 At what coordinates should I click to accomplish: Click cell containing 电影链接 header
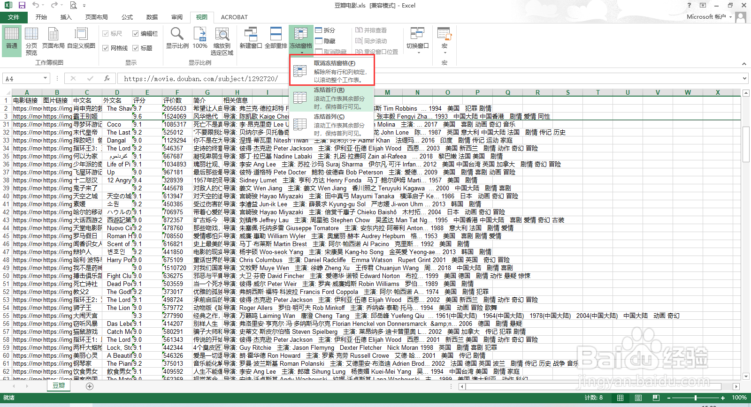[27, 100]
